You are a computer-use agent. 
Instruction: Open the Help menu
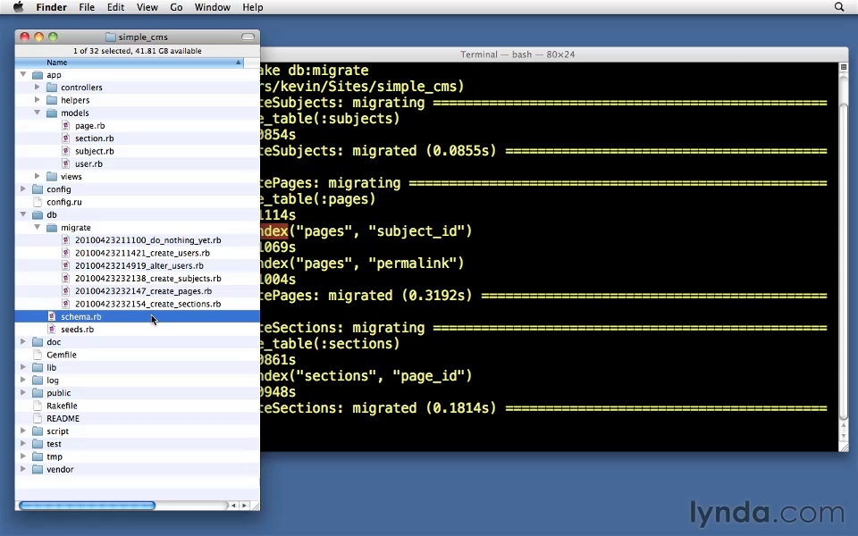tap(253, 7)
